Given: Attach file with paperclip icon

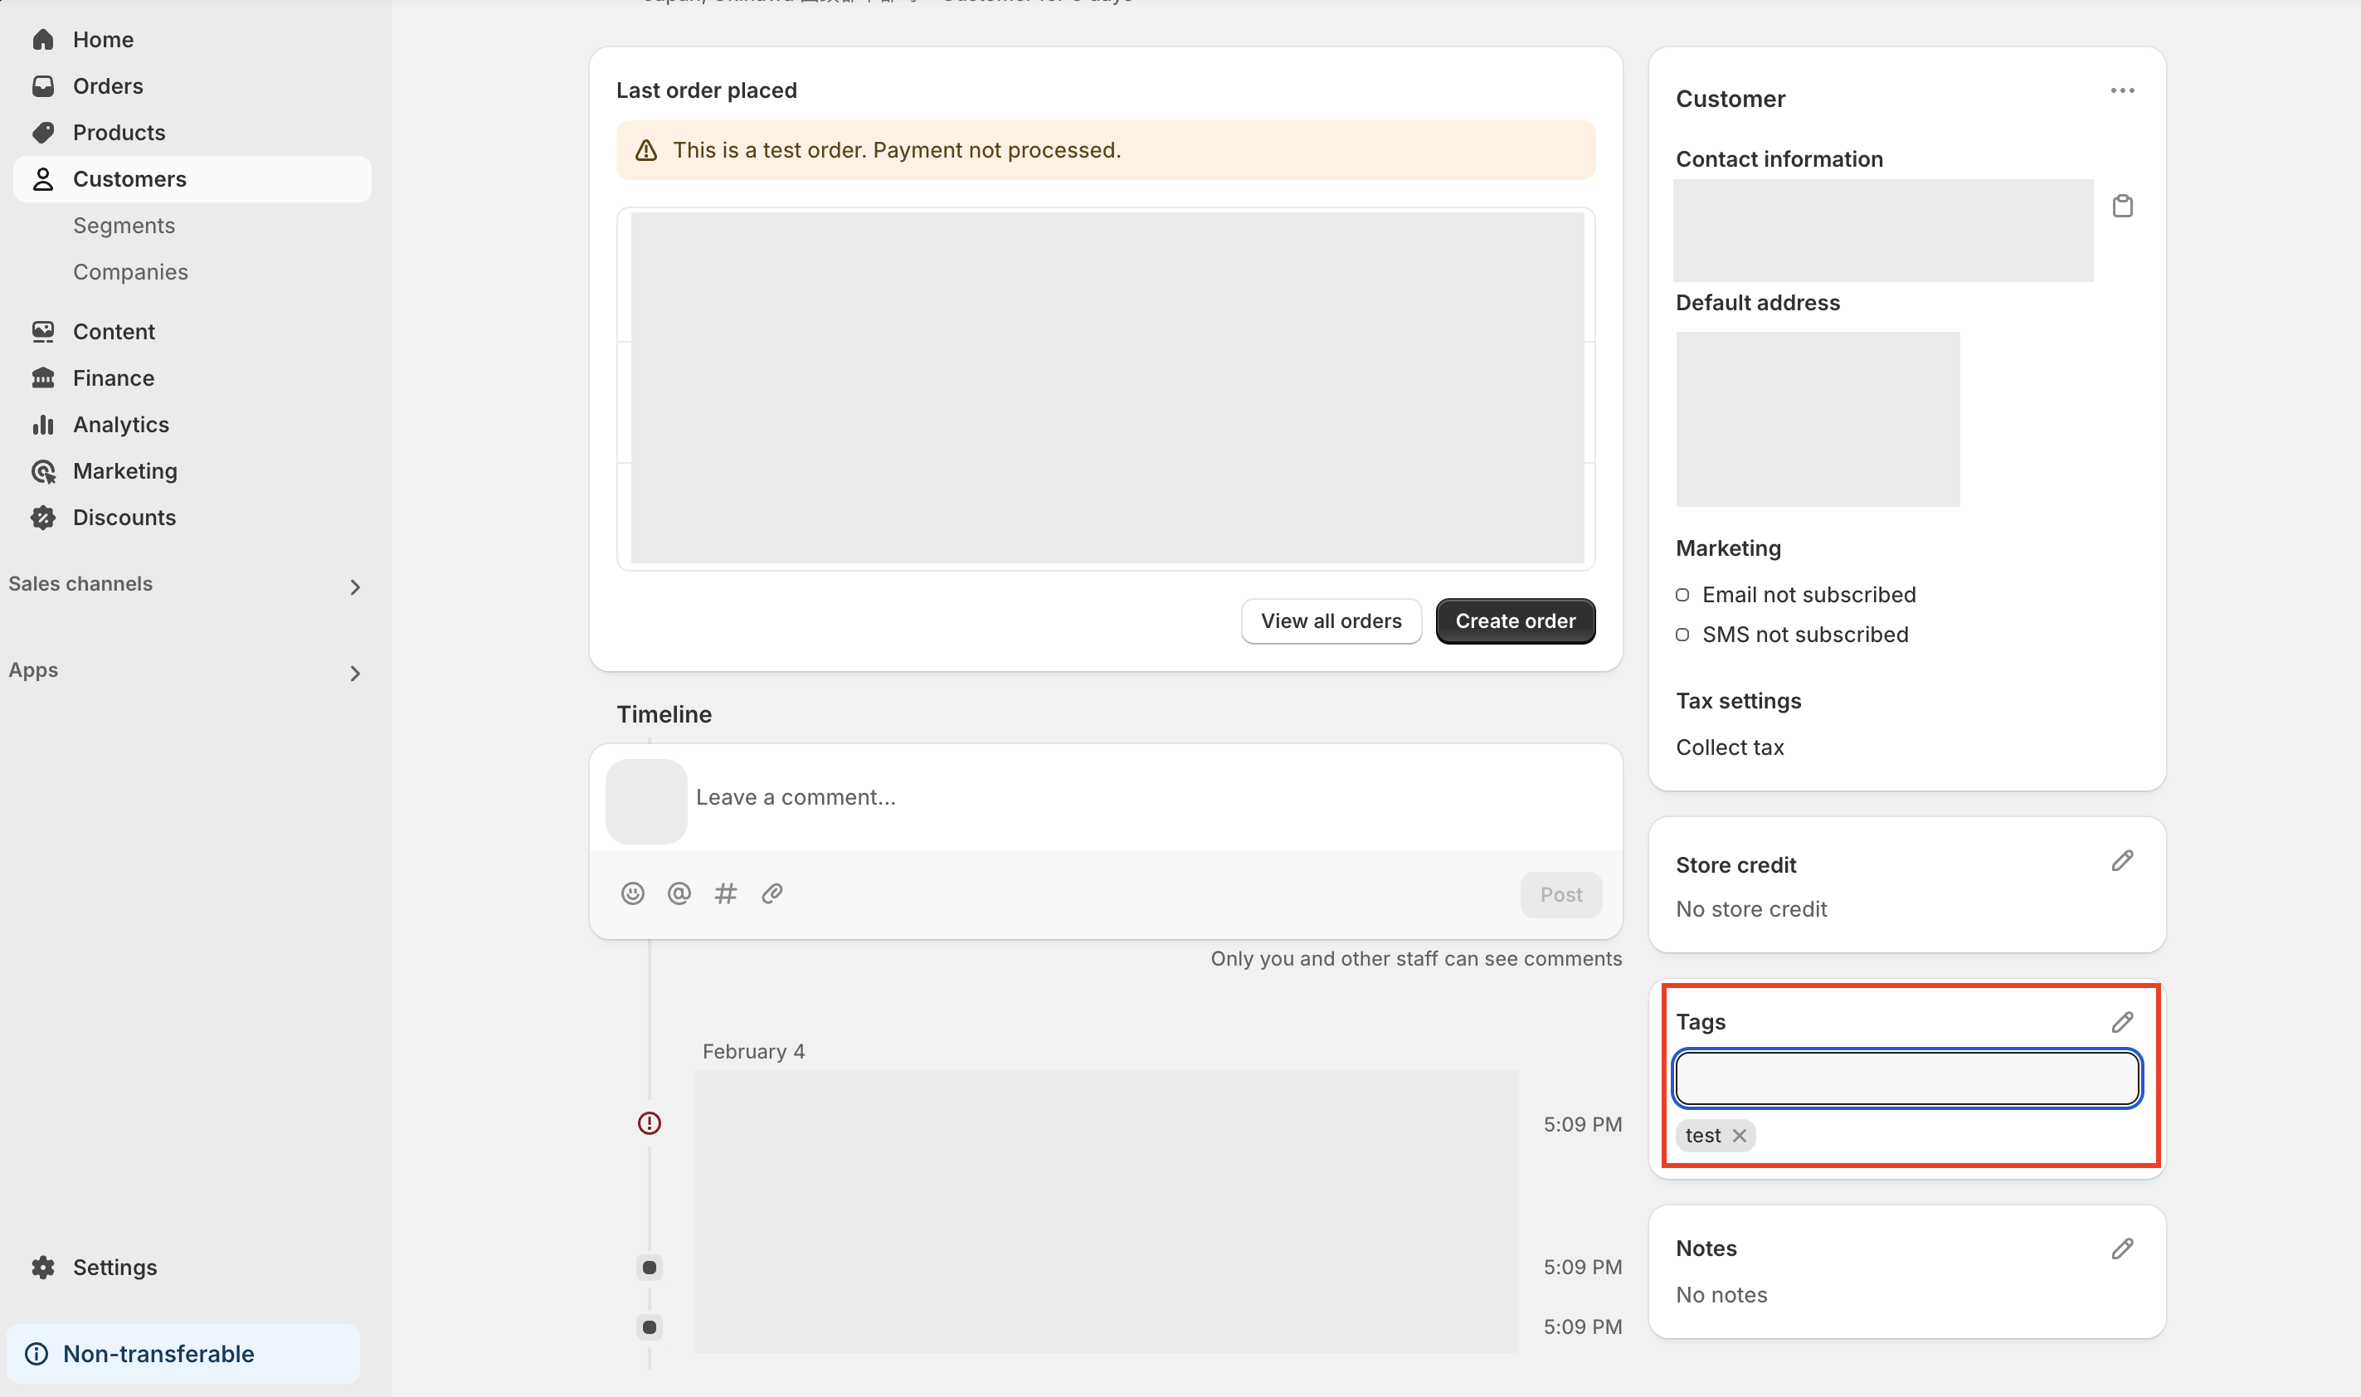Looking at the screenshot, I should pos(772,893).
